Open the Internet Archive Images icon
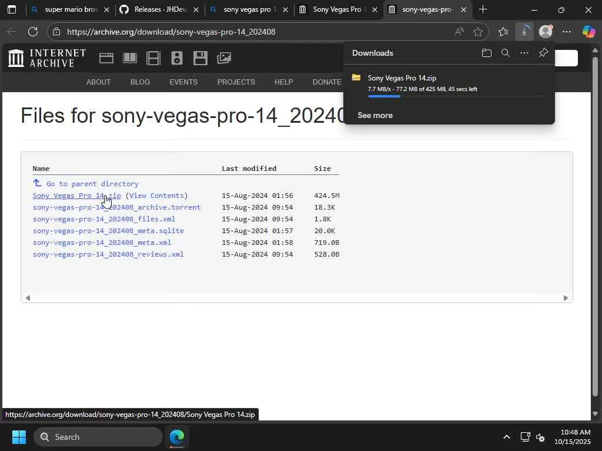The height and width of the screenshot is (451, 602). click(224, 58)
